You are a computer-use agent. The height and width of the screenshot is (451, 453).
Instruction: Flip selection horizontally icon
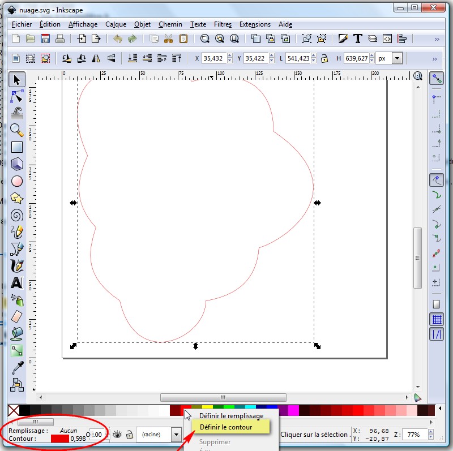tap(96, 59)
